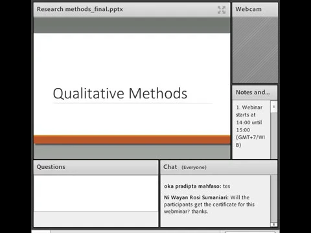Click the question entry field below Questions

(96, 219)
